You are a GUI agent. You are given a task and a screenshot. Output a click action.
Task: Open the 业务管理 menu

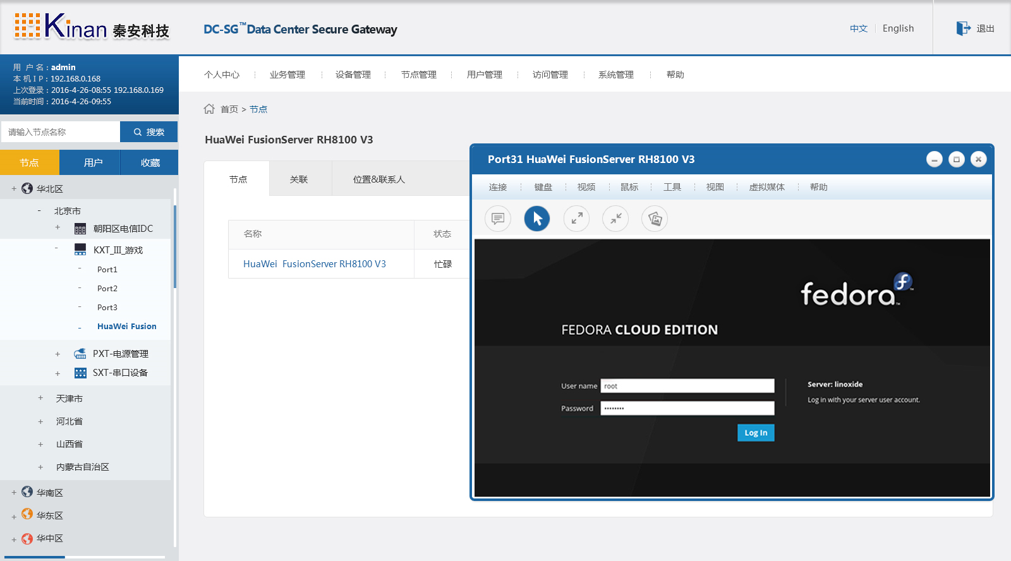coord(288,75)
